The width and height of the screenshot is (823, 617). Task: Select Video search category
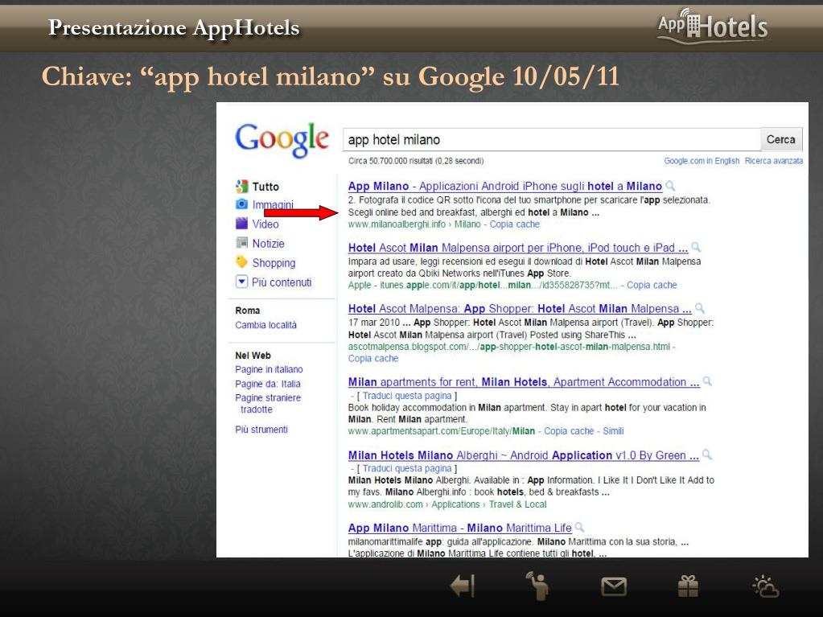265,224
